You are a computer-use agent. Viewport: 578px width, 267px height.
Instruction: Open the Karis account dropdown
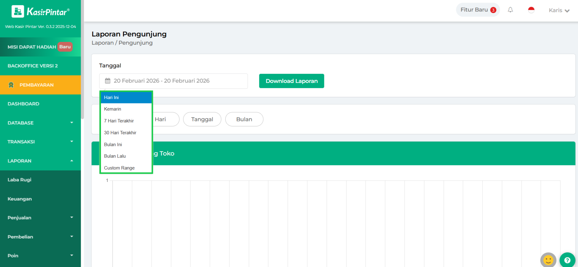pos(559,10)
